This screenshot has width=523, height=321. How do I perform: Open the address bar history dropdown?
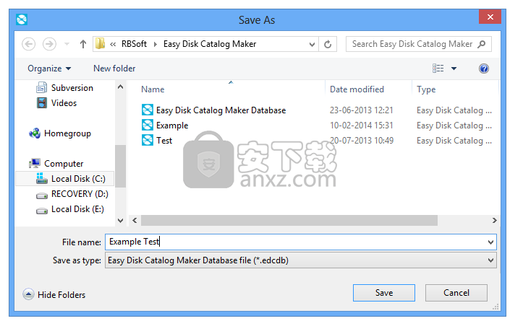312,44
